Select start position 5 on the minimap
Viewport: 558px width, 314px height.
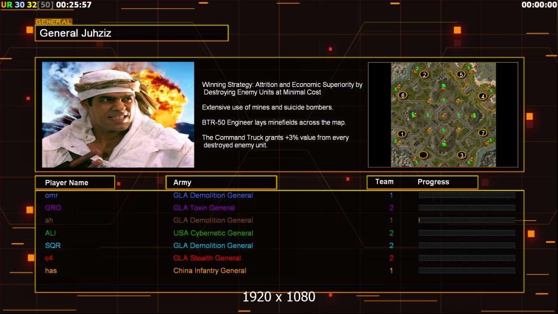coord(461,75)
